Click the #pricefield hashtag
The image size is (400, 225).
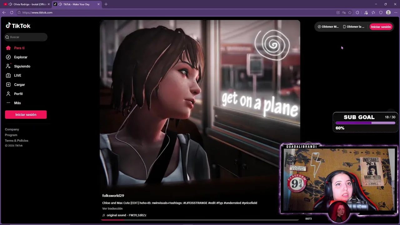tap(249, 203)
